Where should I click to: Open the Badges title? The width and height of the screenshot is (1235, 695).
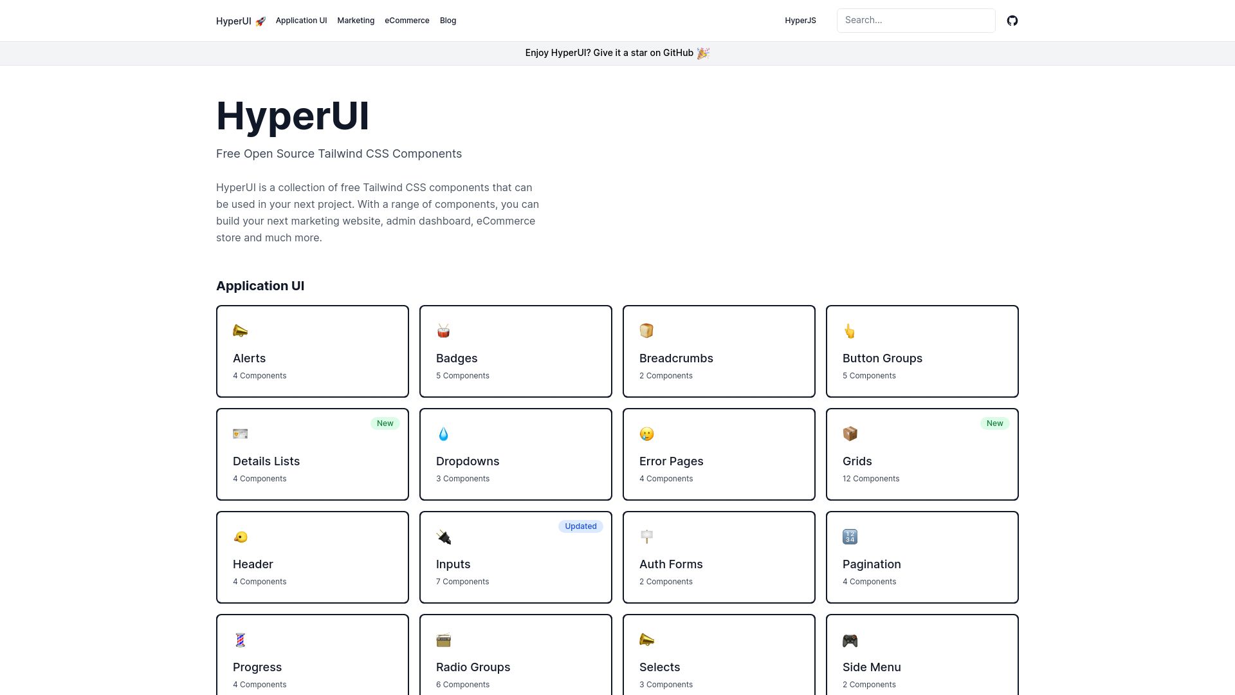[457, 358]
